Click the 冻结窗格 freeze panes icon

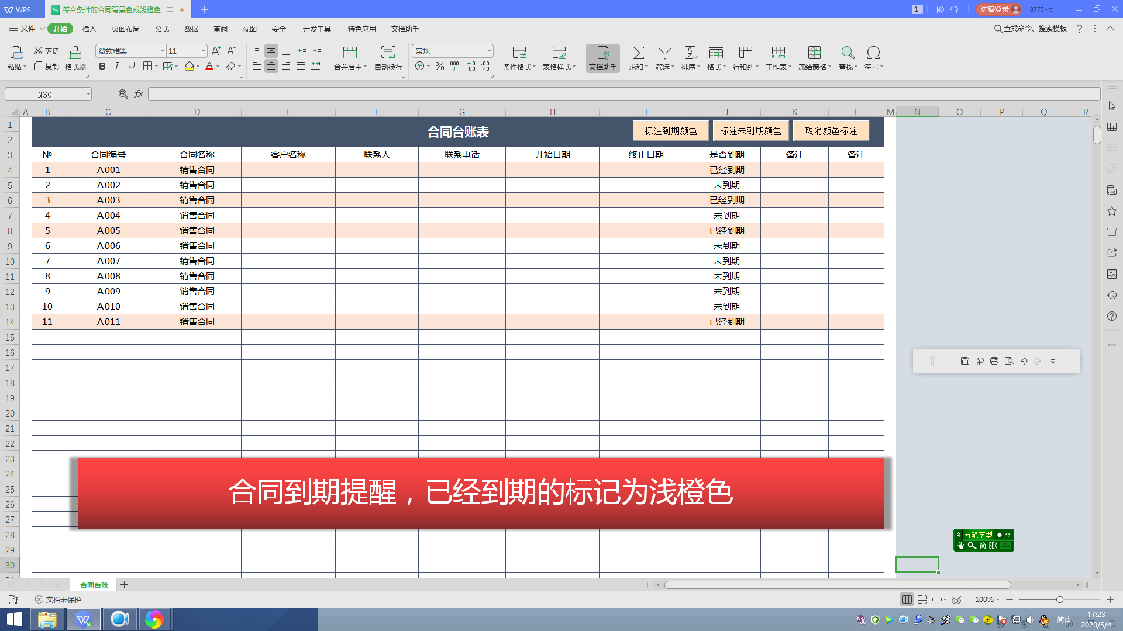pyautogui.click(x=814, y=53)
